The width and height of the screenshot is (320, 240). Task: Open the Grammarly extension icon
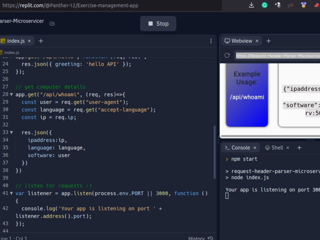(265, 5)
